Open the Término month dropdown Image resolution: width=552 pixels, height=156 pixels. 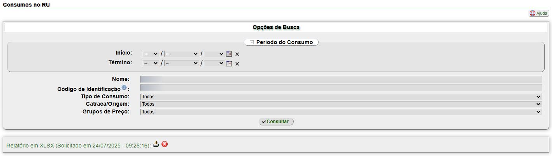pos(182,63)
